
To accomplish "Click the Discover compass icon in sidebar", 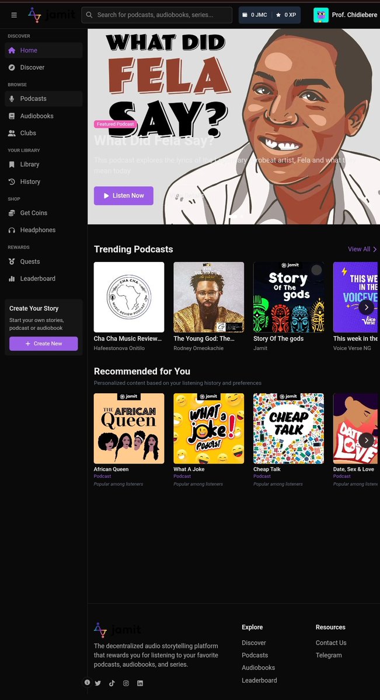I will point(12,67).
